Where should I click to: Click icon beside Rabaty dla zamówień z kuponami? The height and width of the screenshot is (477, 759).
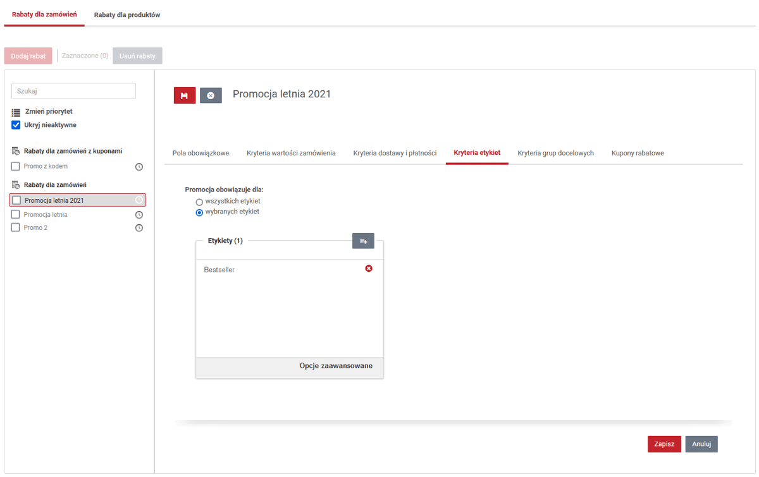click(16, 151)
